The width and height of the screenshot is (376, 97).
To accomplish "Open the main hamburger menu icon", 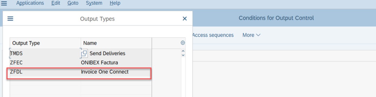I will pyautogui.click(x=4, y=4).
